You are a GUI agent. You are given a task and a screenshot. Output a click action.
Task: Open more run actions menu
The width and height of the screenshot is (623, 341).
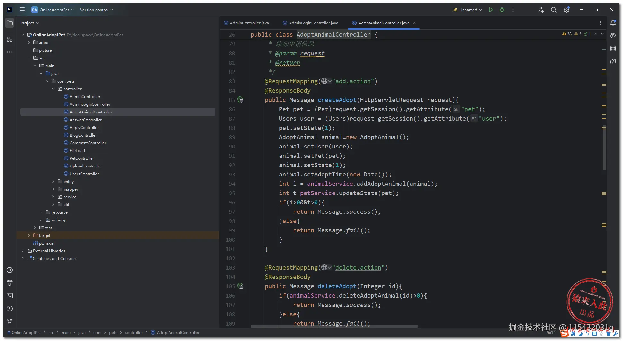tap(513, 10)
